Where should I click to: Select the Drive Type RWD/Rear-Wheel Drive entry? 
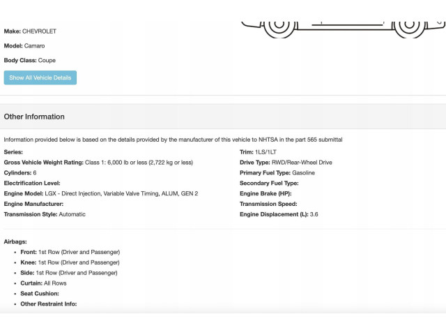(x=286, y=162)
